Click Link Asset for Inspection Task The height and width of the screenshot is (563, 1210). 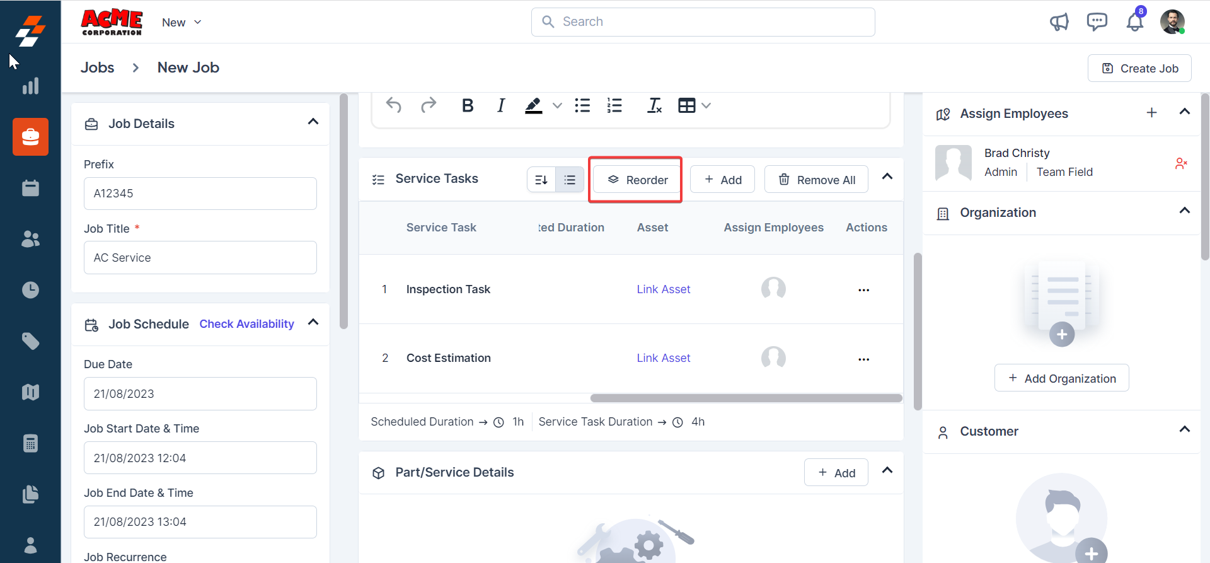pos(664,289)
